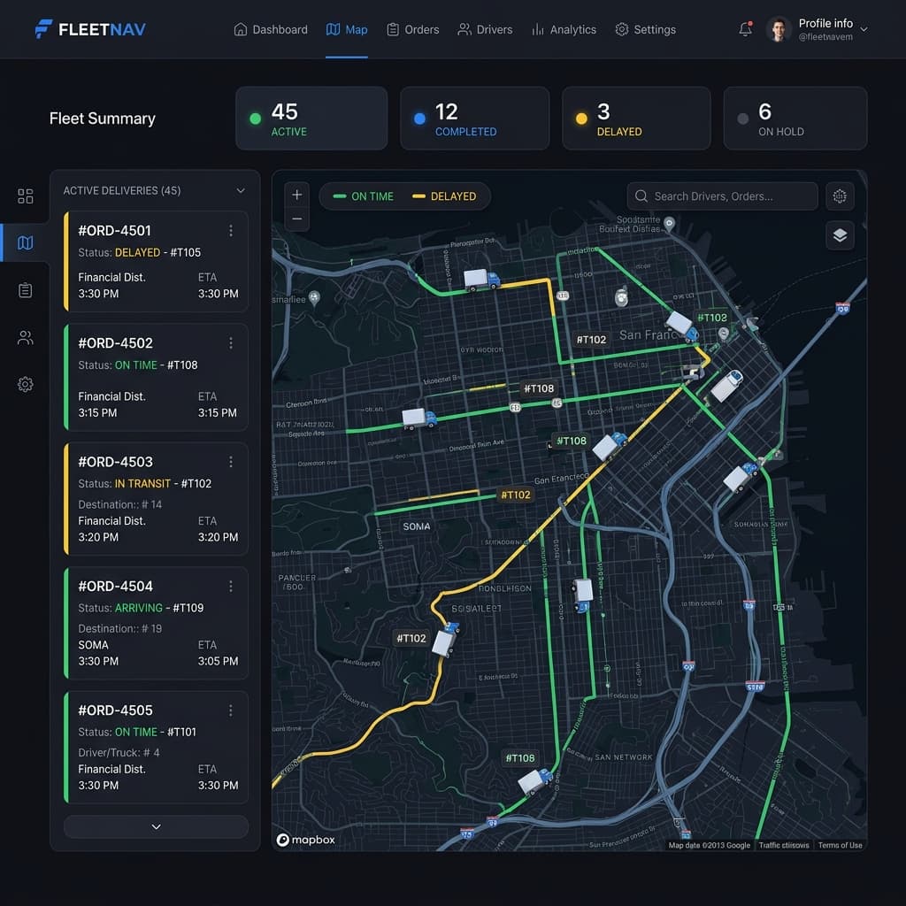Go to the Orders tab
Screen dimensions: 906x906
point(412,29)
